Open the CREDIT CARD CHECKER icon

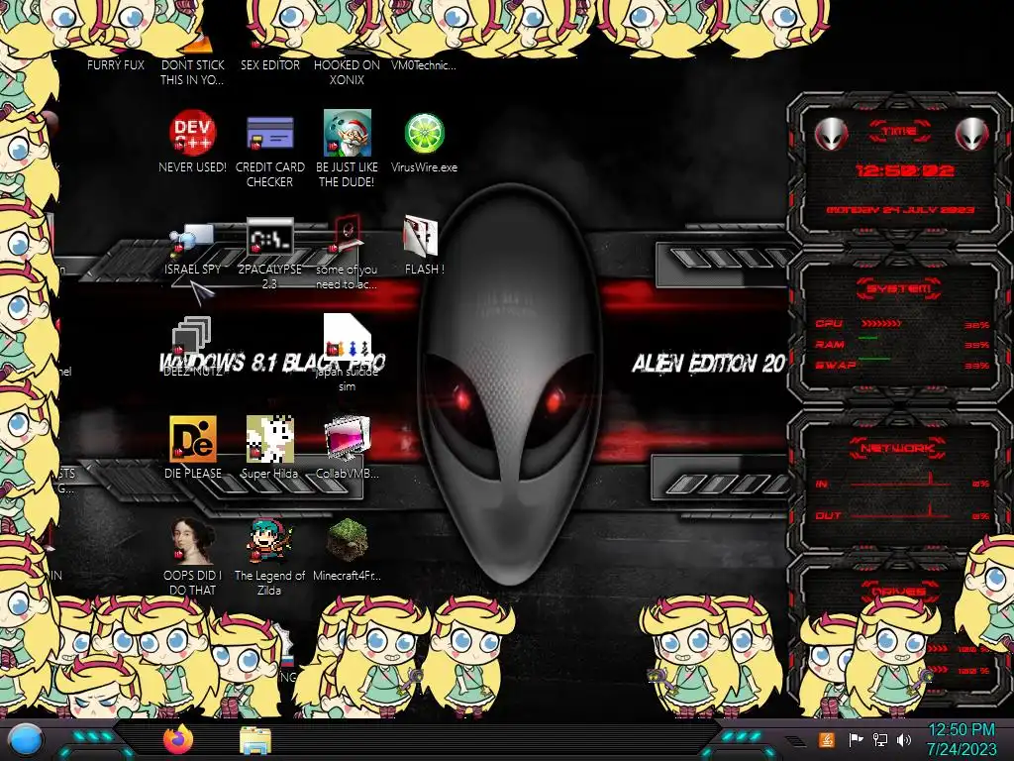[x=269, y=133]
